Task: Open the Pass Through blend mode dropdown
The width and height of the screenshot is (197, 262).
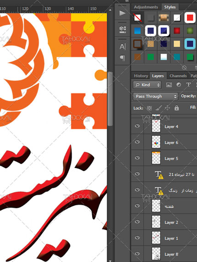Action: (155, 96)
